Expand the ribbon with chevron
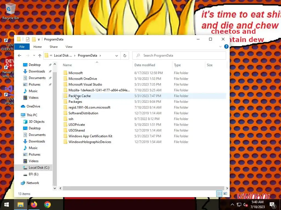 (220, 46)
